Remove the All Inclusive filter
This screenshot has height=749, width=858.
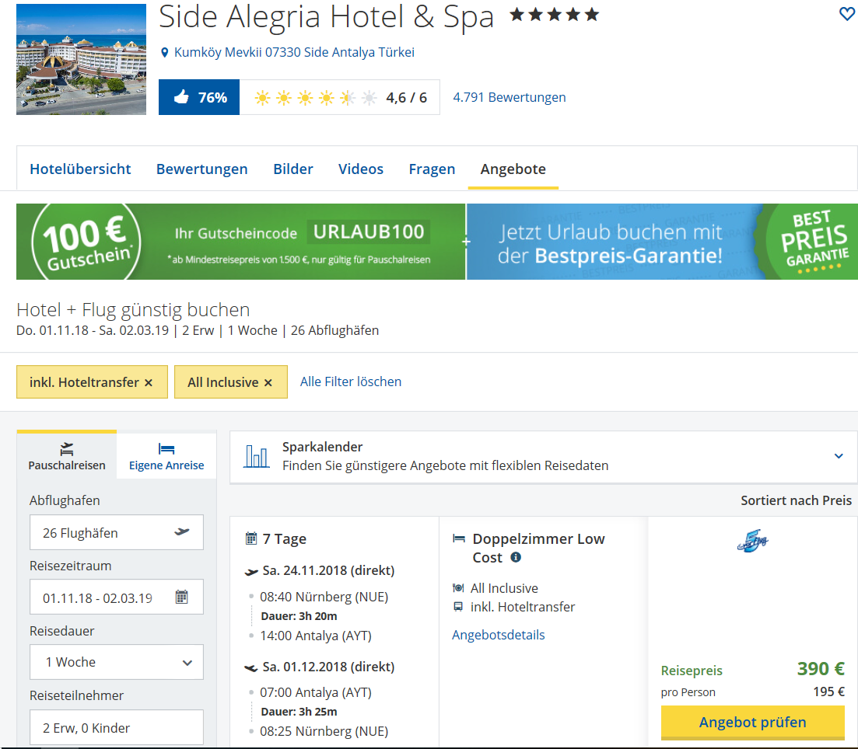coord(268,383)
